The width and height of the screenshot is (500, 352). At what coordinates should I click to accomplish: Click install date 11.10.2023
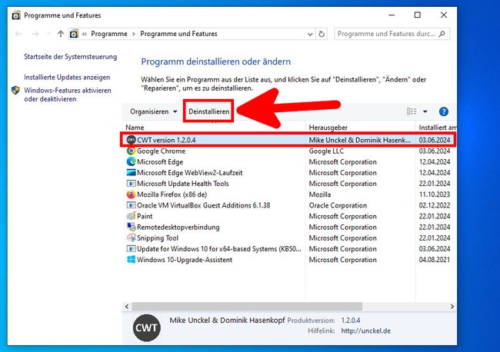pyautogui.click(x=435, y=194)
